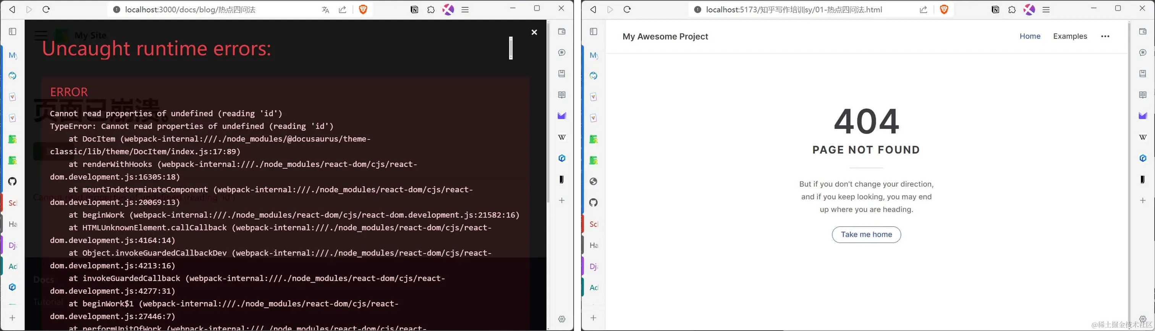
Task: Toggle the vertical tabs panel in right window
Action: coord(594,31)
